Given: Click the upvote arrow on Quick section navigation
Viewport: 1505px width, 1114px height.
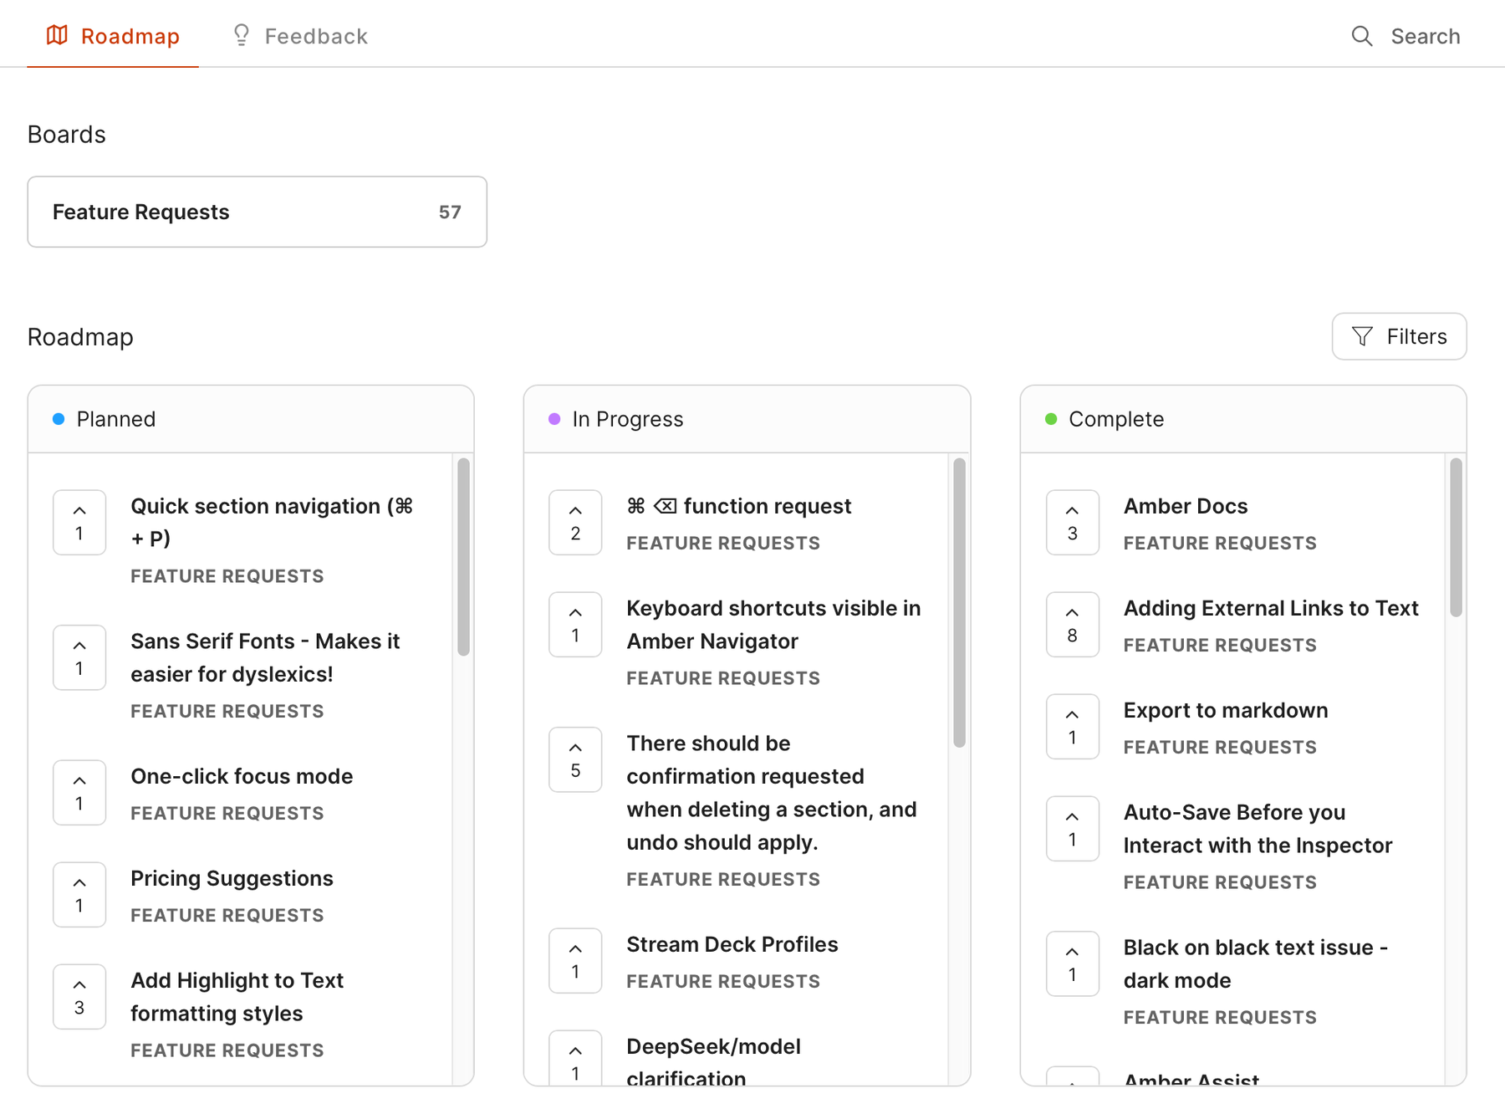Looking at the screenshot, I should point(79,522).
